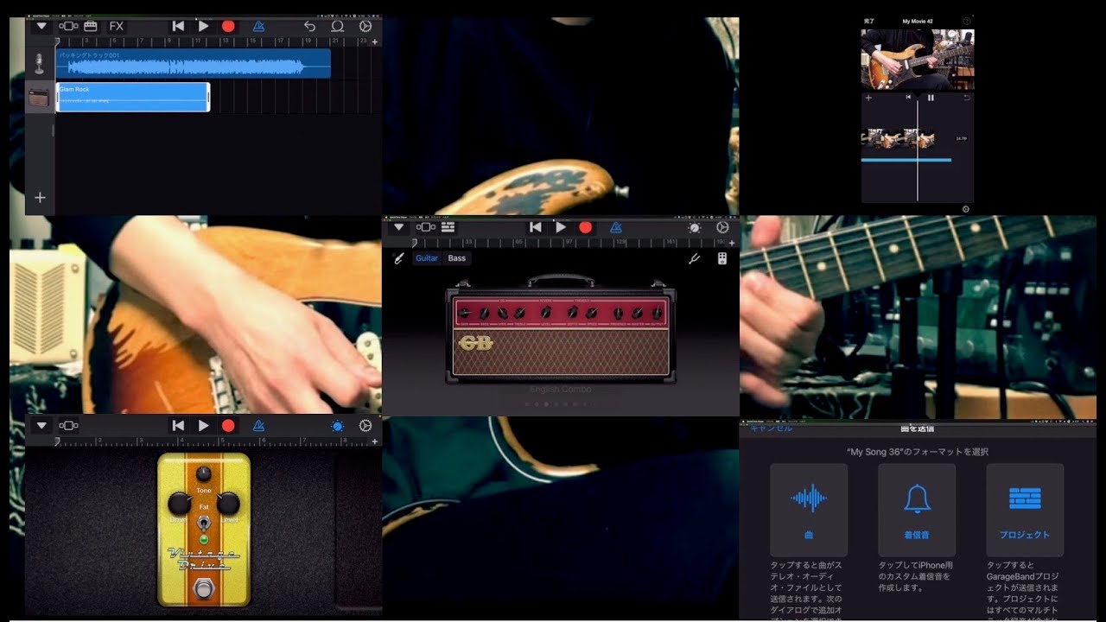
Task: Add a new track with plus button
Action: pyautogui.click(x=40, y=198)
